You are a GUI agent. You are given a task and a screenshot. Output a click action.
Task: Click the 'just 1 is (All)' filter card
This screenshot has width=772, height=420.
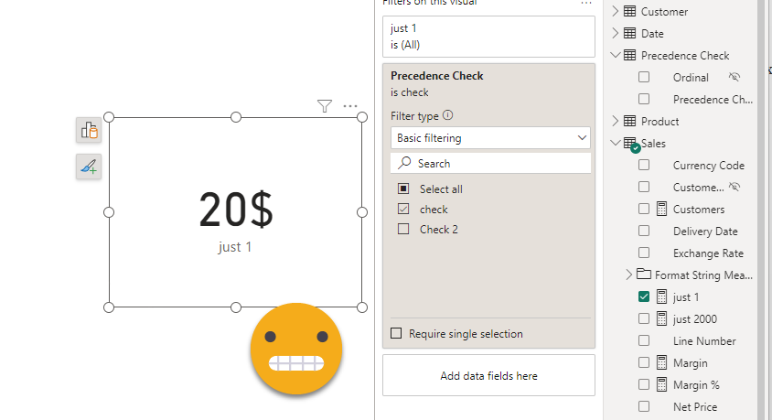(488, 37)
